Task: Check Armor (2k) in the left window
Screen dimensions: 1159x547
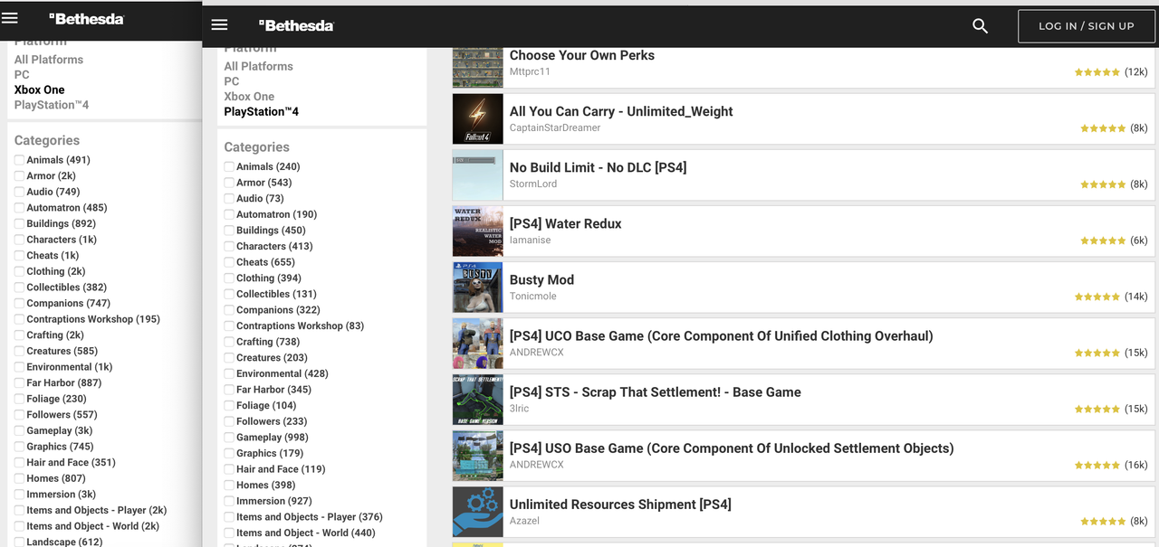Action: coord(19,176)
